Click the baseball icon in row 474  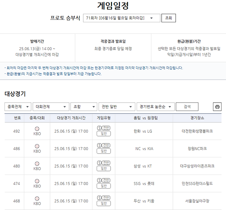[x=37, y=181]
